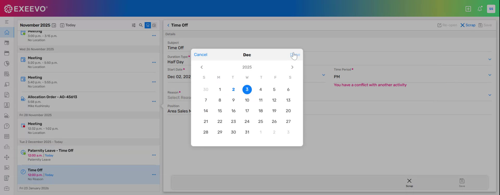Cancel the date picker
The width and height of the screenshot is (500, 195).
(201, 54)
